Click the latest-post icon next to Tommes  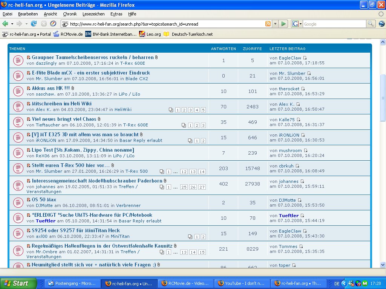tap(301, 246)
